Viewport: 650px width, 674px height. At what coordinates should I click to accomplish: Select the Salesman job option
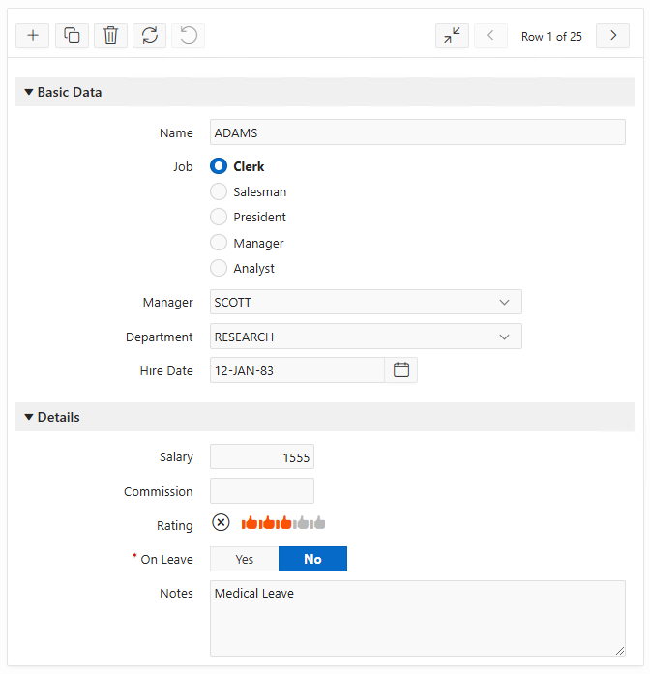coord(248,191)
